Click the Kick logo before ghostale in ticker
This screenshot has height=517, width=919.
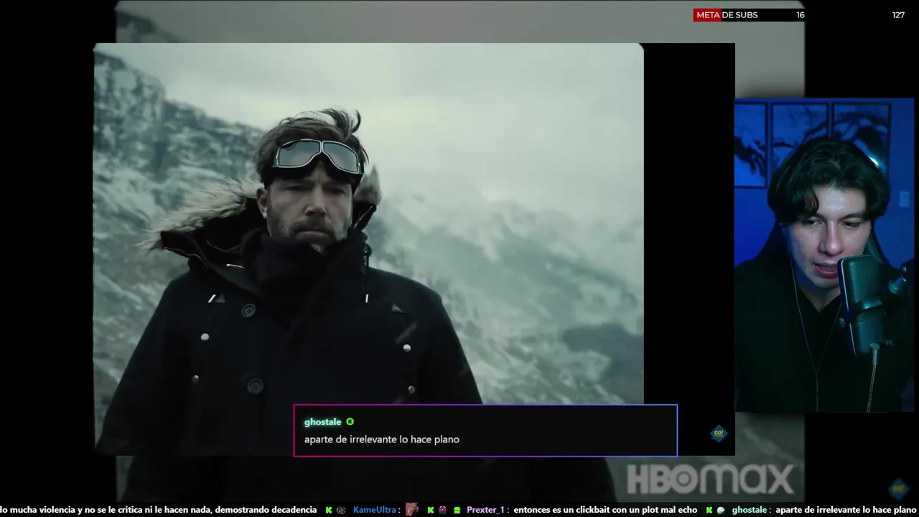click(x=709, y=510)
